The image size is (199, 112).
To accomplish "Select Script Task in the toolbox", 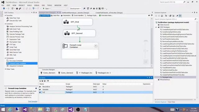I will (13, 47).
